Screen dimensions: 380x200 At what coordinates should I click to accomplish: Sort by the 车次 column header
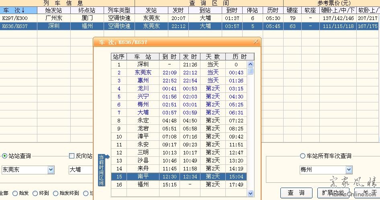(x=14, y=10)
